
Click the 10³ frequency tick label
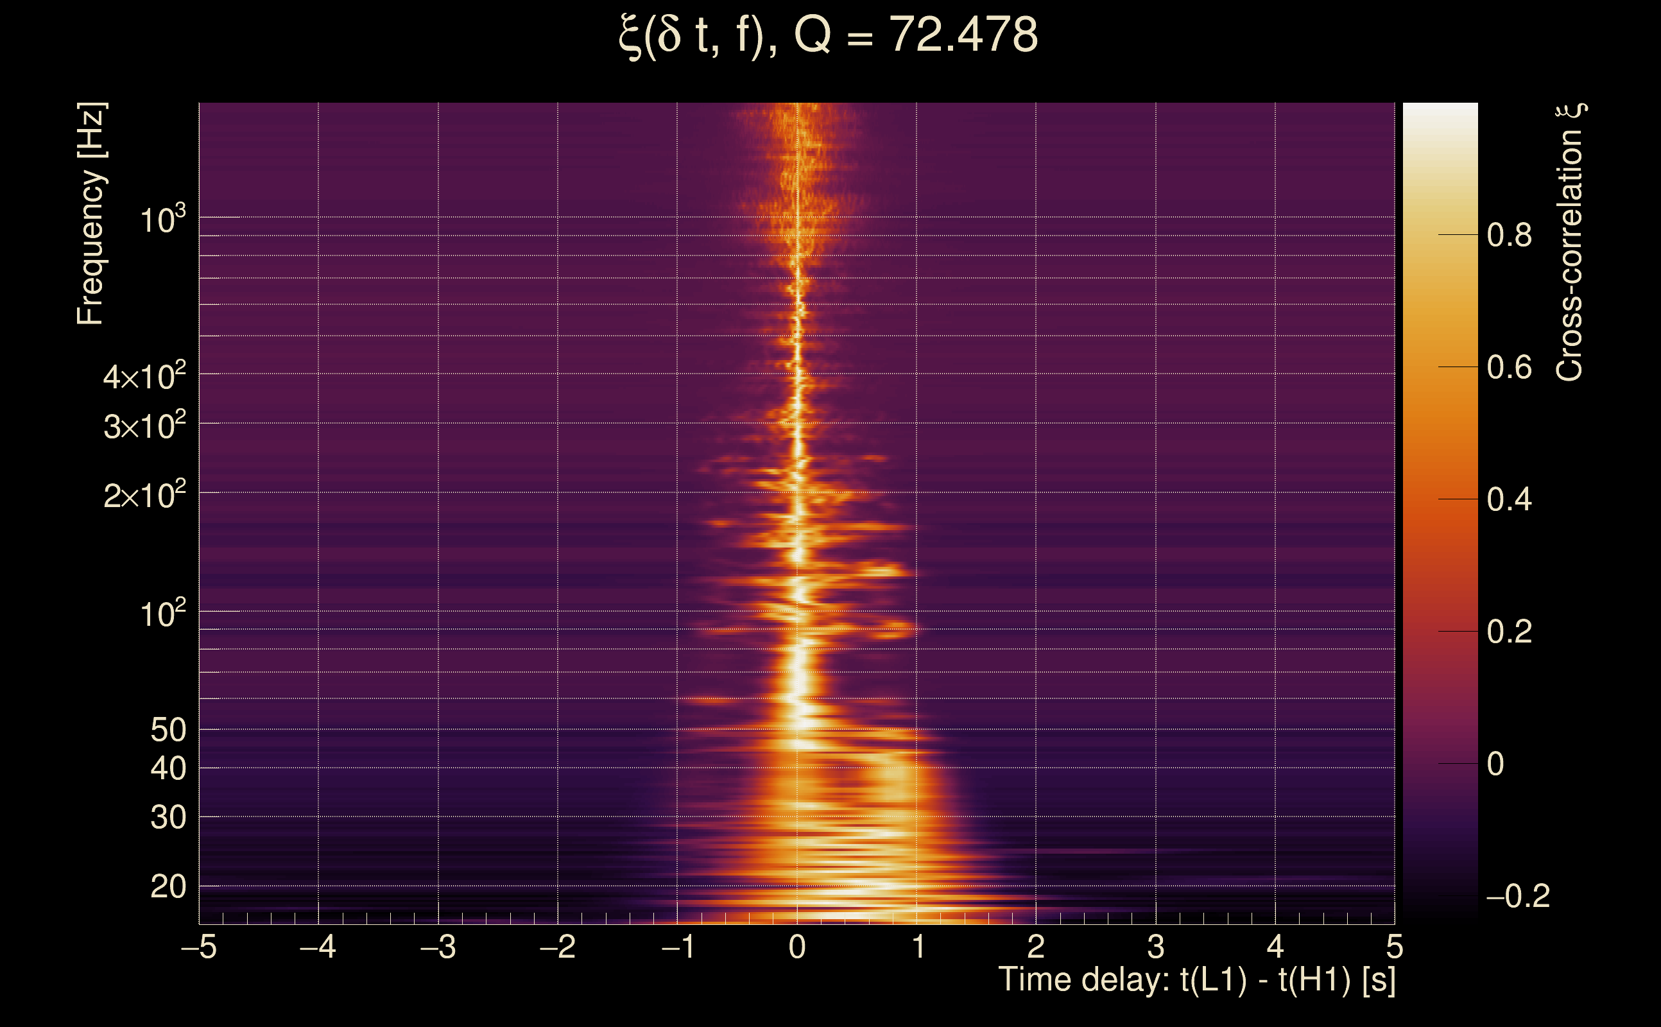tap(162, 220)
